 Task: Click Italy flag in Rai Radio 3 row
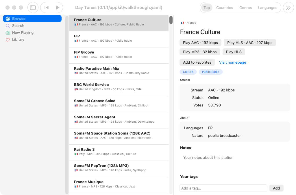tap(76, 154)
